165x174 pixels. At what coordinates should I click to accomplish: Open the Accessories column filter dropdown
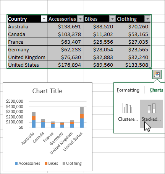(80, 19)
